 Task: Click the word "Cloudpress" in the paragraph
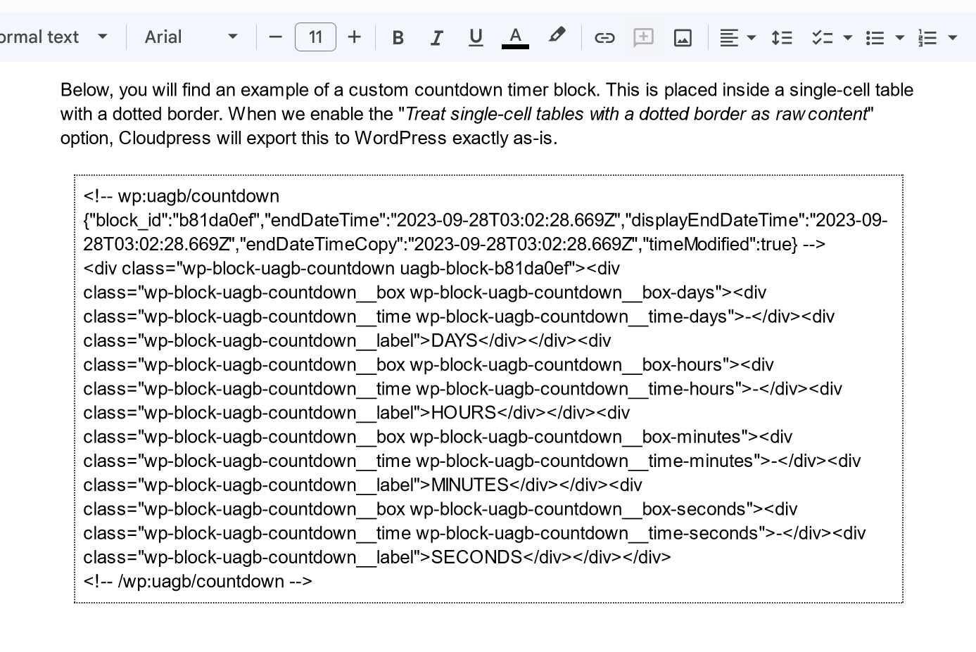(165, 139)
